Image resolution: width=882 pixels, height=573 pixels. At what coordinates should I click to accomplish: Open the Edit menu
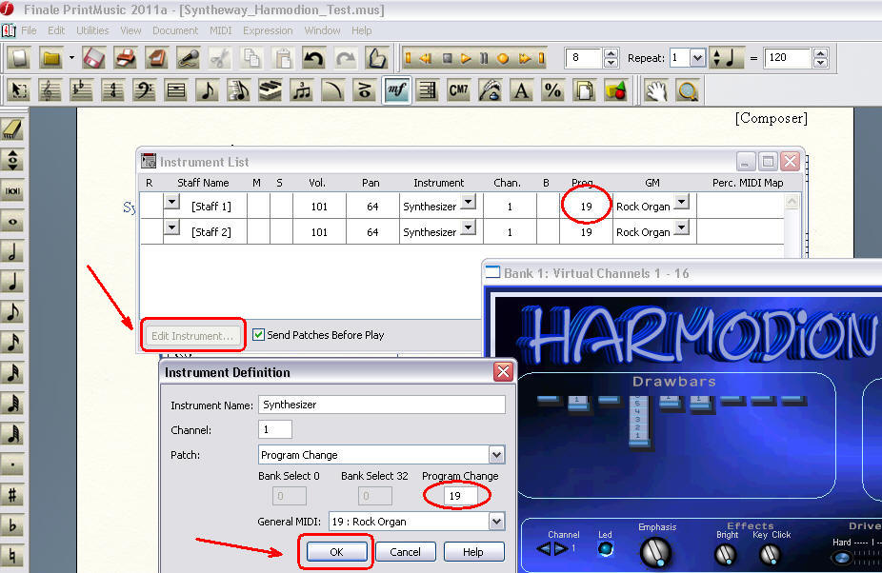click(x=55, y=30)
